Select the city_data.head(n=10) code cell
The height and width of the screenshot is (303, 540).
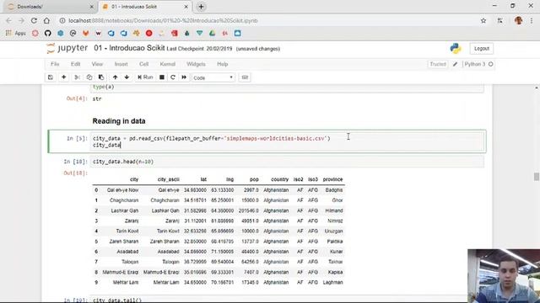pos(288,162)
